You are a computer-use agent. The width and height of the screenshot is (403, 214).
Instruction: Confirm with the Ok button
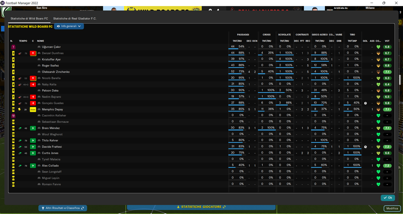pos(388,198)
